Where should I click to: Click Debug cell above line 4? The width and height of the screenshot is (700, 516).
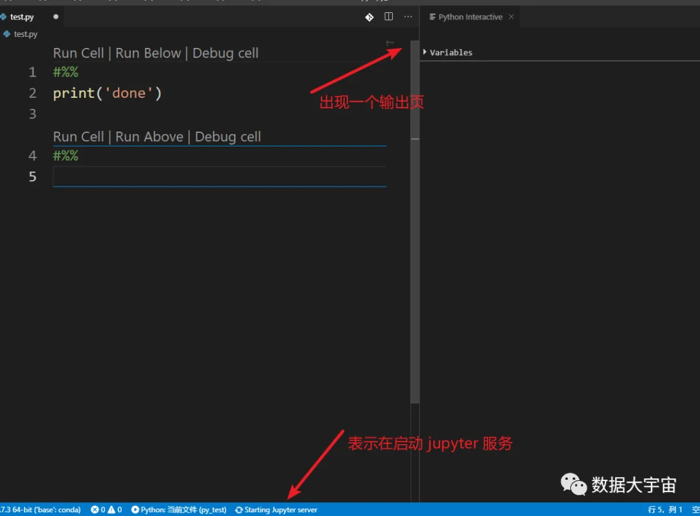coord(228,137)
